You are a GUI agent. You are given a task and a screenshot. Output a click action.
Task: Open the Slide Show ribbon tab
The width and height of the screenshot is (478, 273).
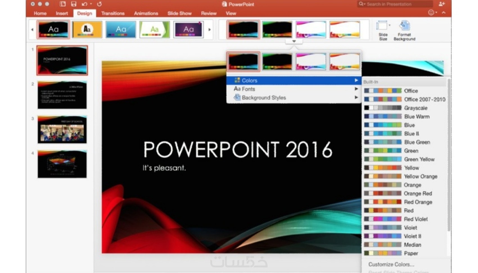pos(179,13)
